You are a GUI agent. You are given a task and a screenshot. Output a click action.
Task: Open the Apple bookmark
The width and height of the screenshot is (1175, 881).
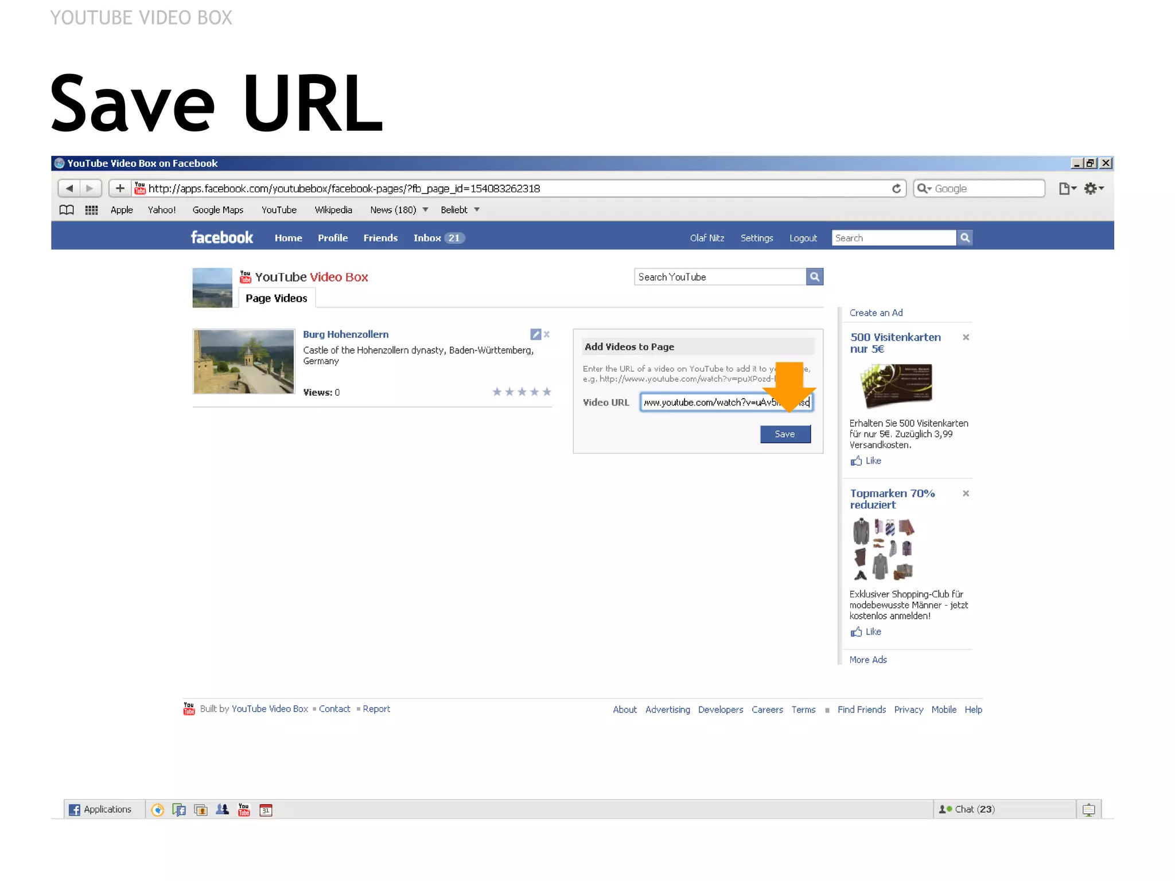(x=122, y=210)
